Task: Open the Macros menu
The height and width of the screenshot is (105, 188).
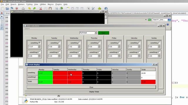Action: [x=51, y=4]
